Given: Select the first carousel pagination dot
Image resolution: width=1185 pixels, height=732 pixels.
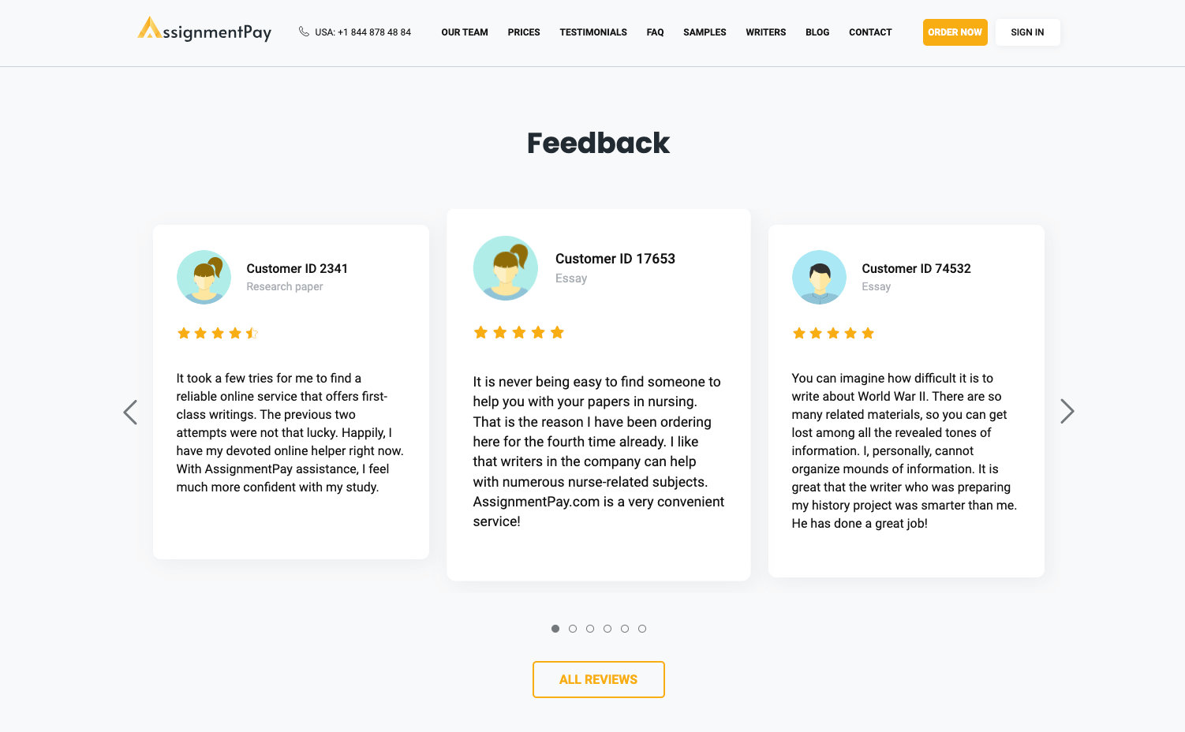Looking at the screenshot, I should pos(555,629).
